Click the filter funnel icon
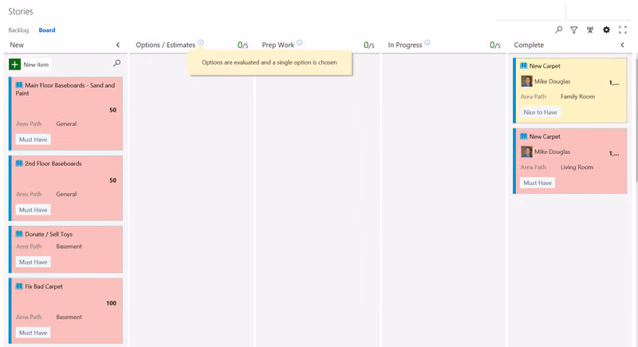Viewport: 638px width, 347px height. point(573,30)
